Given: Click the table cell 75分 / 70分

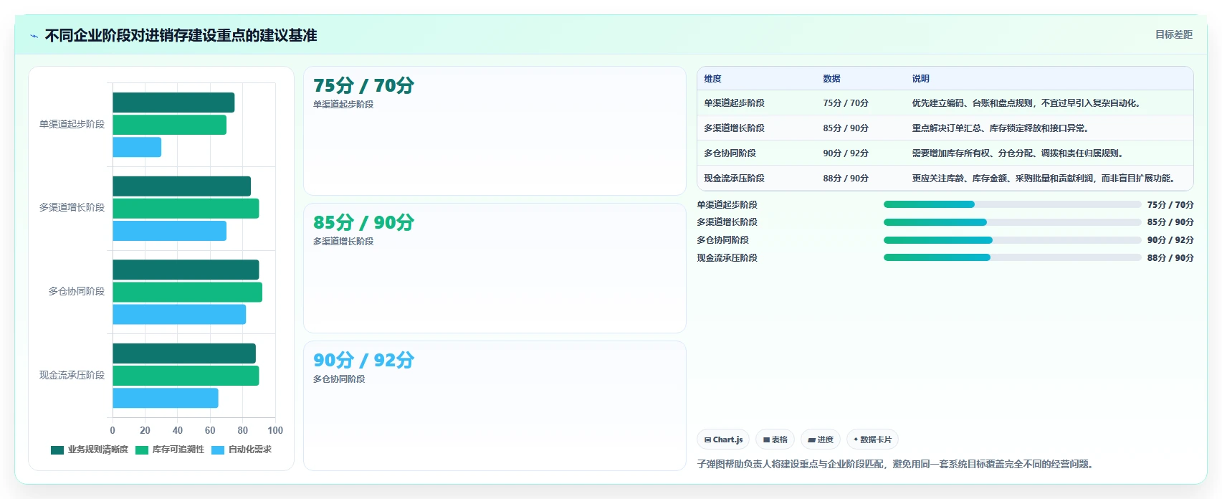Looking at the screenshot, I should click(846, 103).
